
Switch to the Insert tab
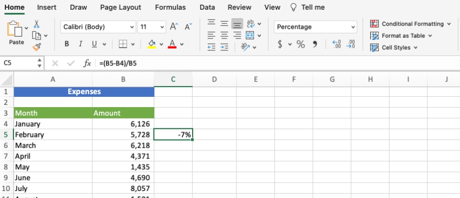(x=47, y=8)
